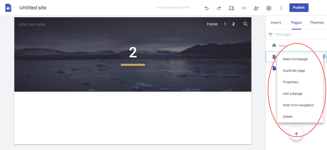
Task: Open page Properties from menu
Action: coord(291,82)
